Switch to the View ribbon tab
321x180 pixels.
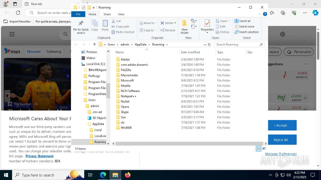[x=121, y=14]
